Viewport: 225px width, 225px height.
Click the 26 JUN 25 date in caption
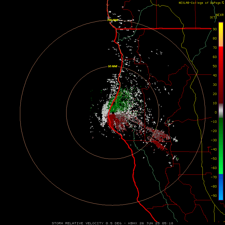[150, 223]
